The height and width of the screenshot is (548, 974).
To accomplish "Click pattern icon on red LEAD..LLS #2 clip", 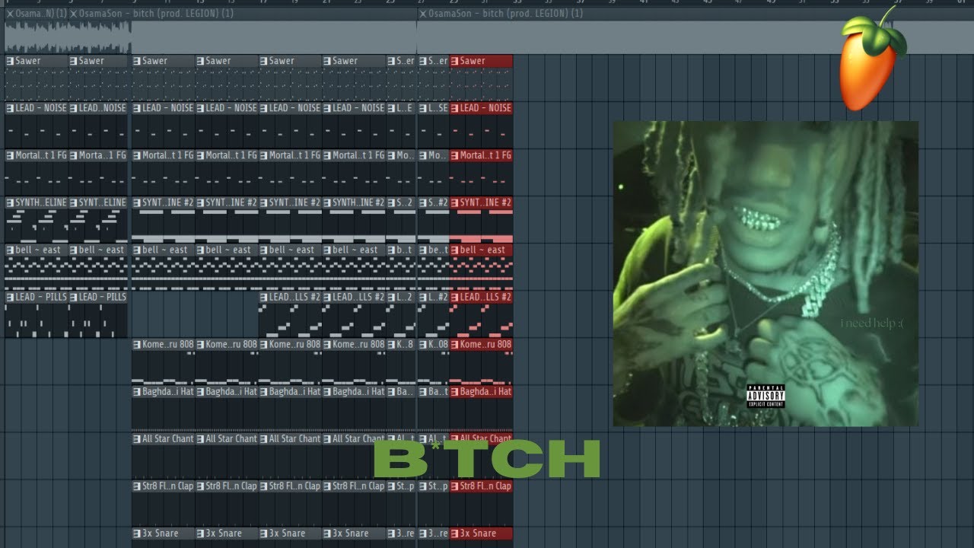I will pyautogui.click(x=454, y=297).
